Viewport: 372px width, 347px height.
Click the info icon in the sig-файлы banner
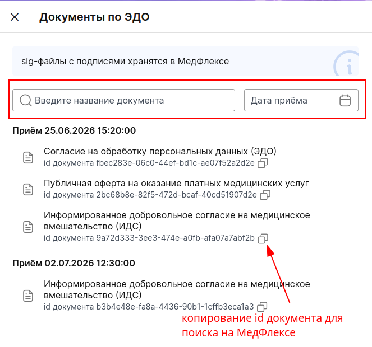(346, 64)
